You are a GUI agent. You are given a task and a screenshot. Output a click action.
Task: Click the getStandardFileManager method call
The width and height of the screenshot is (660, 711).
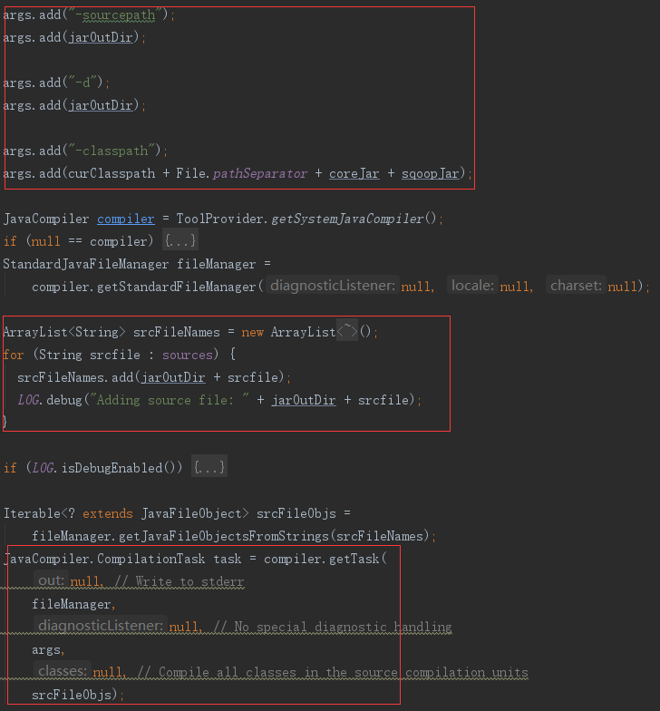tap(176, 287)
